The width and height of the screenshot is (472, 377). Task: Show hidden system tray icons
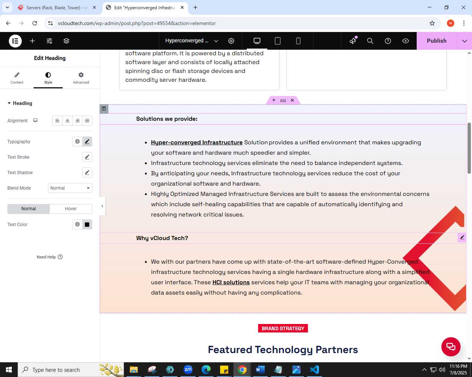(x=424, y=370)
